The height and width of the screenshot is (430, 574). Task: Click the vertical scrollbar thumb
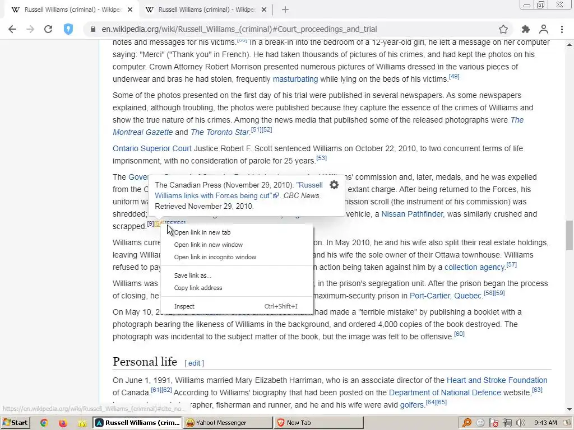[570, 236]
